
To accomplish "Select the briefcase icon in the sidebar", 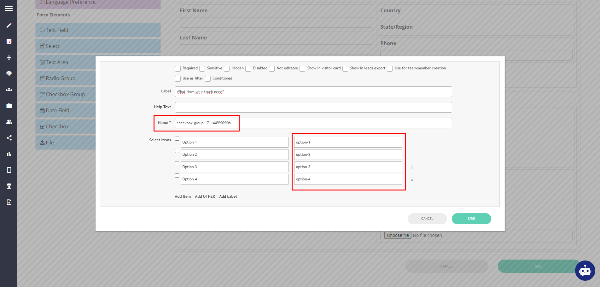I will [9, 105].
